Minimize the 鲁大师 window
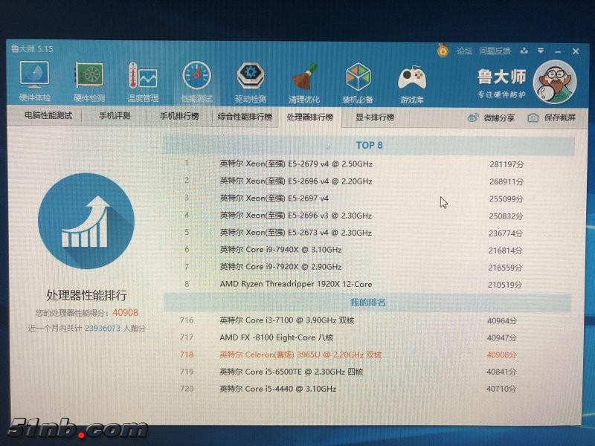The height and width of the screenshot is (446, 595). click(x=557, y=51)
